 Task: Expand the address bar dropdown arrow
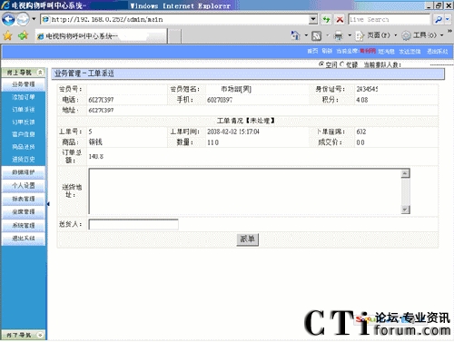[313, 19]
